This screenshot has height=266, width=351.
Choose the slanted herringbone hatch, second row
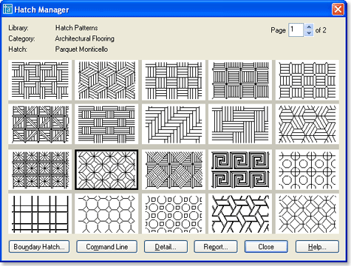click(174, 124)
